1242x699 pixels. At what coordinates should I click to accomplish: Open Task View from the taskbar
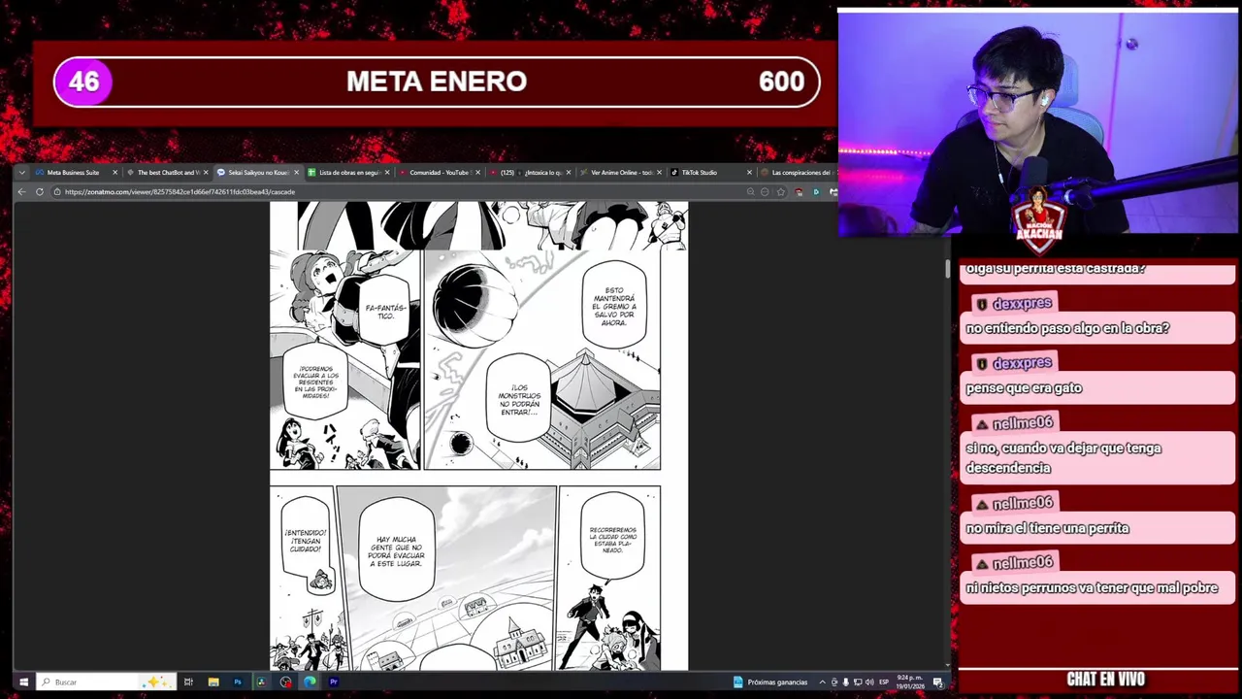pos(188,682)
